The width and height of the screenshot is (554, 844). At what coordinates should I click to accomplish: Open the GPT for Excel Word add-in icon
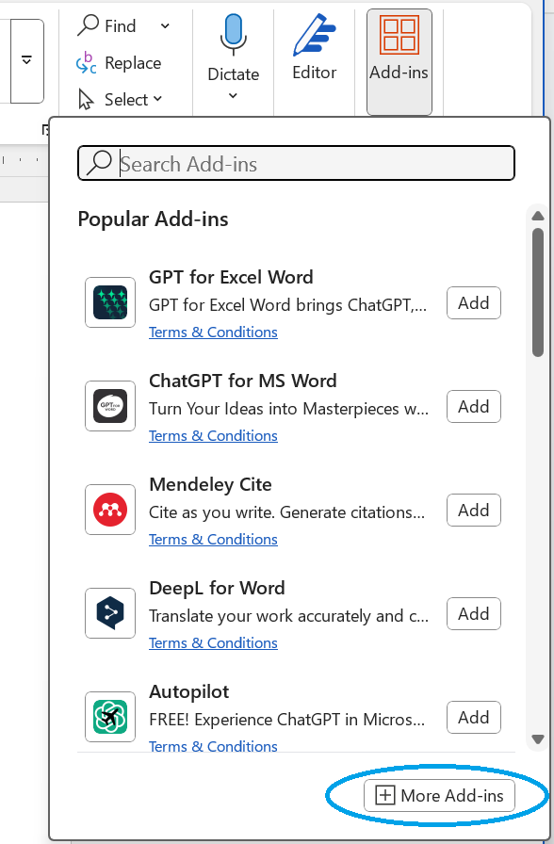pyautogui.click(x=109, y=302)
